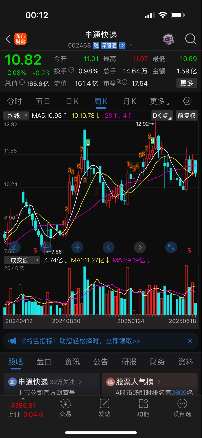Open 立即领取 indicator promo link

123,341
